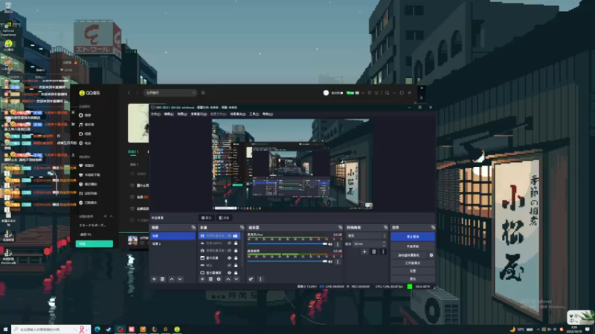Select second scene in Scenes list
Viewport: 595px width, 334px height.
click(173, 243)
